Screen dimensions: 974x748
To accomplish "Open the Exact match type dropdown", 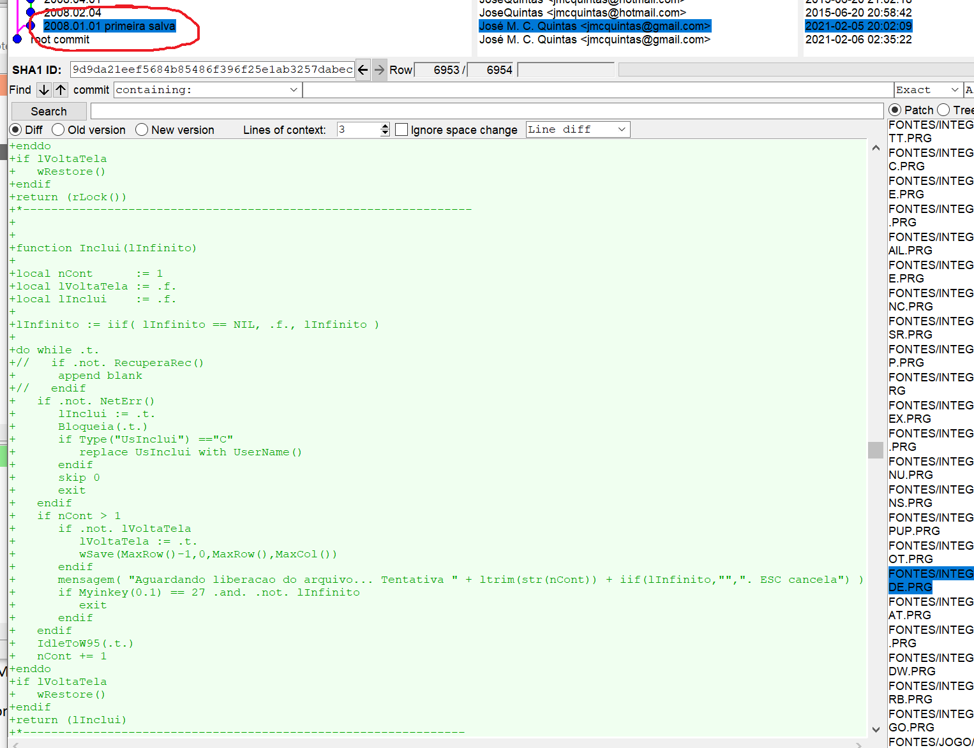I will click(x=955, y=90).
